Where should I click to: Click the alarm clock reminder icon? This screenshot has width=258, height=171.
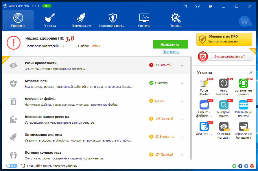(x=23, y=166)
